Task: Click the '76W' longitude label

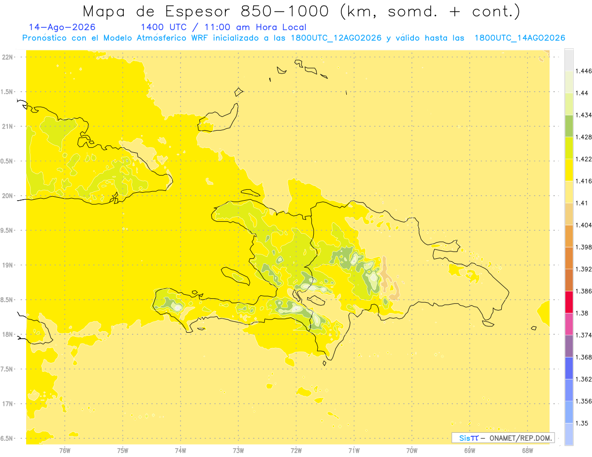Action: click(x=65, y=451)
